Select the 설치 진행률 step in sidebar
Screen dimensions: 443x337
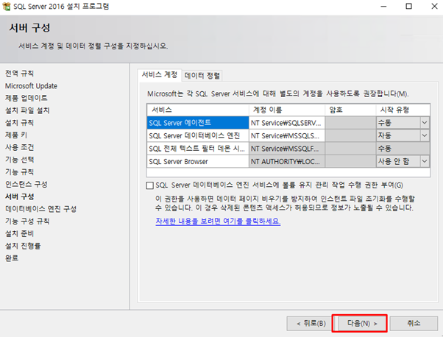click(x=23, y=246)
